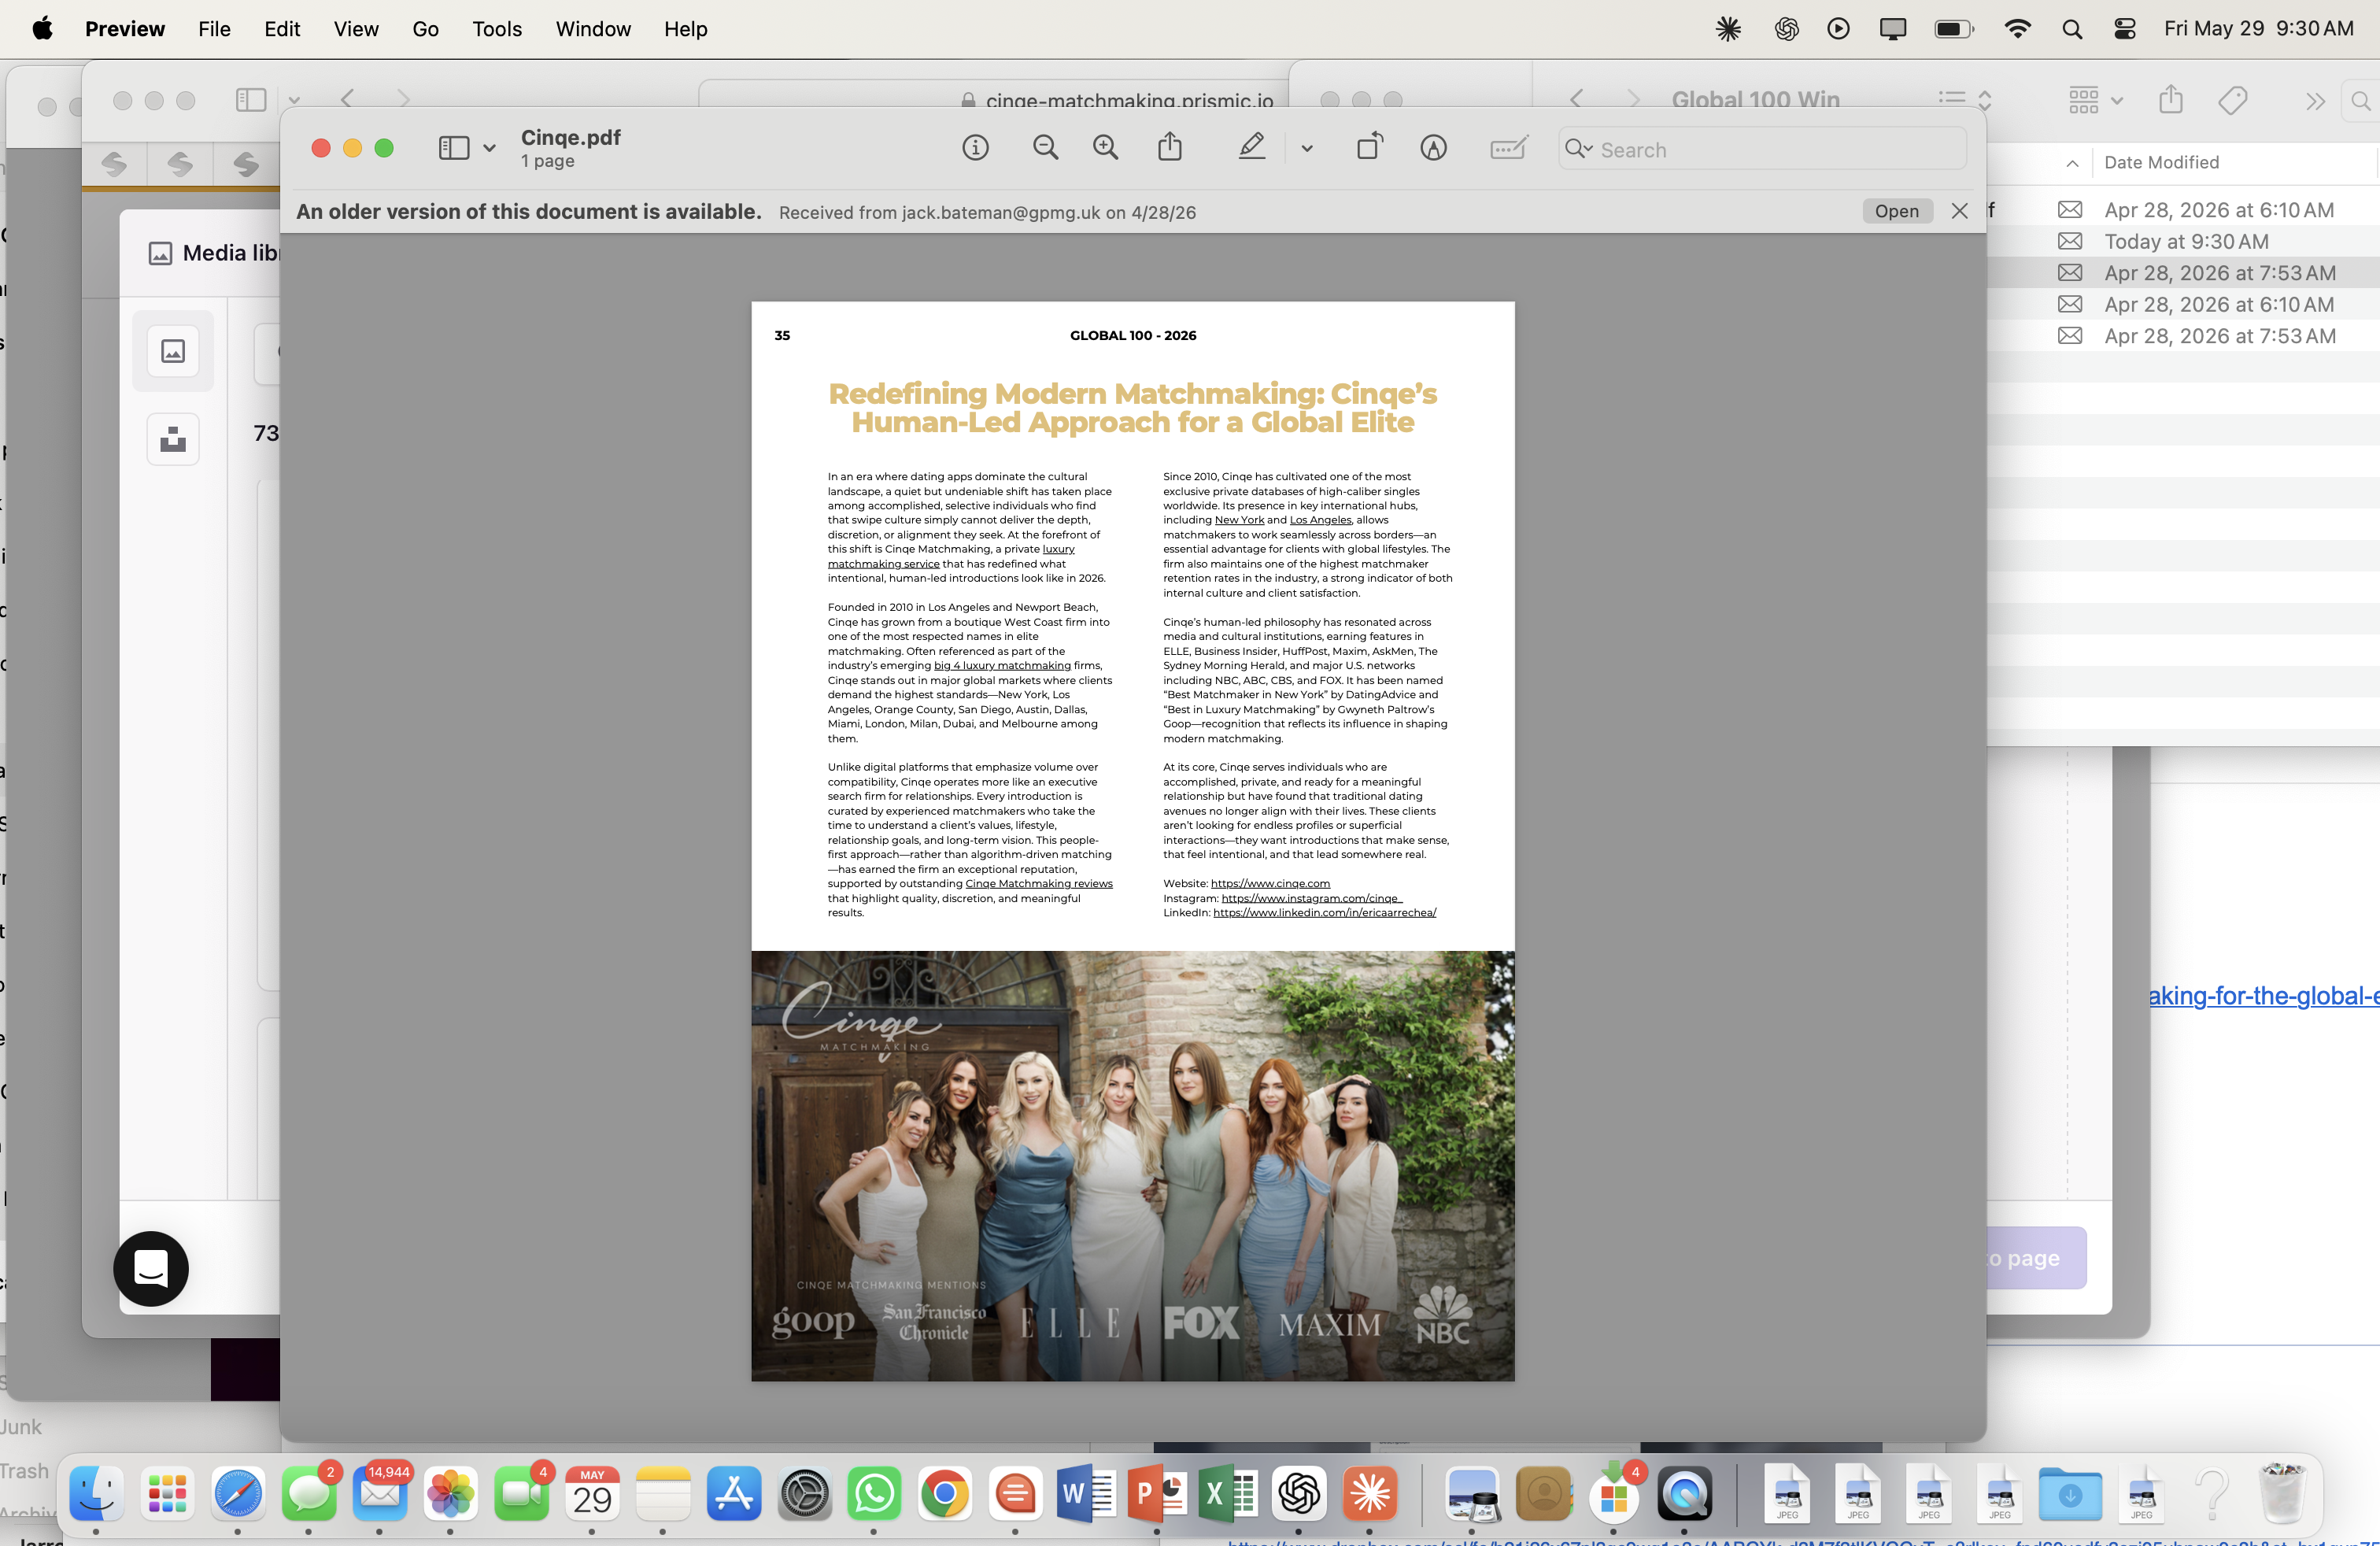2380x1546 pixels.
Task: Open the black chat bubble widget
Action: 151,1268
